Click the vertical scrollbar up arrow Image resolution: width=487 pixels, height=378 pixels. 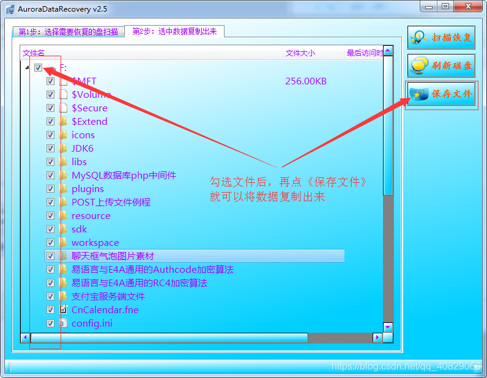(x=388, y=51)
